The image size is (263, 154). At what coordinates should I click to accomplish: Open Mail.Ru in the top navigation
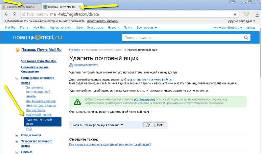coord(10,28)
